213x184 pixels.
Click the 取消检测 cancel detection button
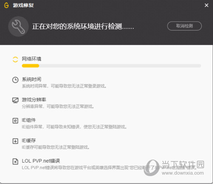coord(184,26)
